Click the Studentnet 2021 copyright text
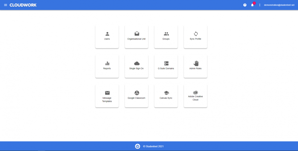The width and height of the screenshot is (298, 151). pos(153,146)
